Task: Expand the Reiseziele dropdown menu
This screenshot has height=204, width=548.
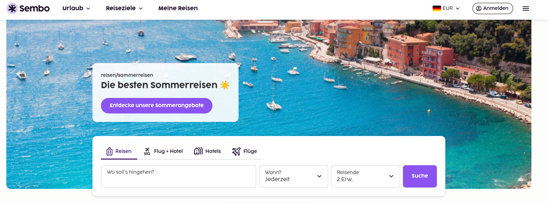Action: [124, 8]
